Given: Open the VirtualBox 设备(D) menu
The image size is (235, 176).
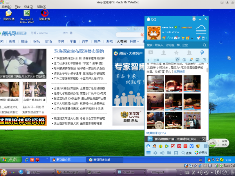Looking at the screenshot, I should [x=29, y=7].
